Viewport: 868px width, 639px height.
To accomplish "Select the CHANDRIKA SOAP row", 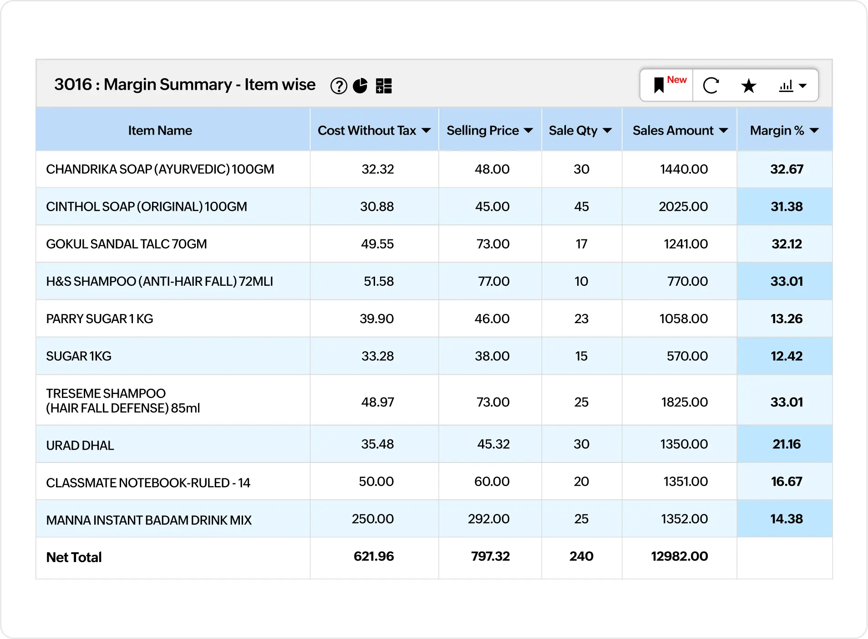I will click(x=160, y=169).
